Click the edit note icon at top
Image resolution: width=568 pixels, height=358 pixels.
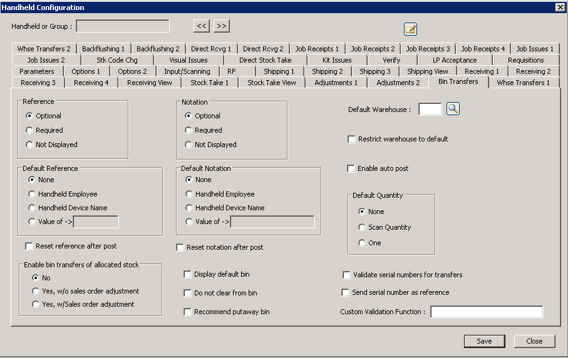coord(410,29)
